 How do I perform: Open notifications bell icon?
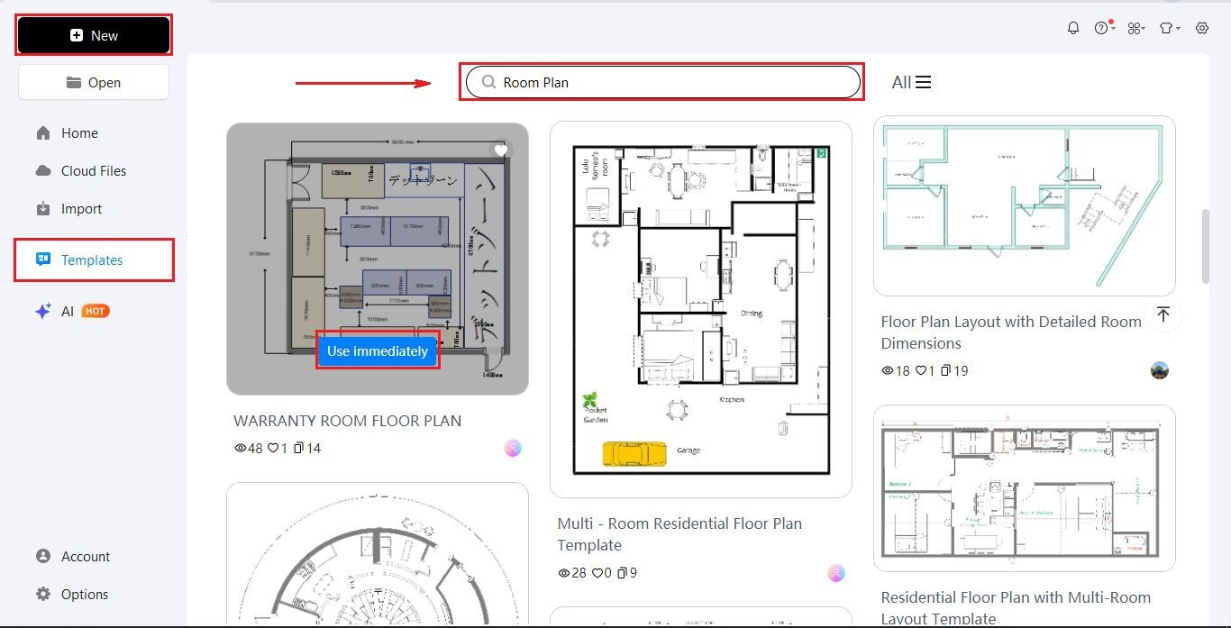tap(1073, 28)
